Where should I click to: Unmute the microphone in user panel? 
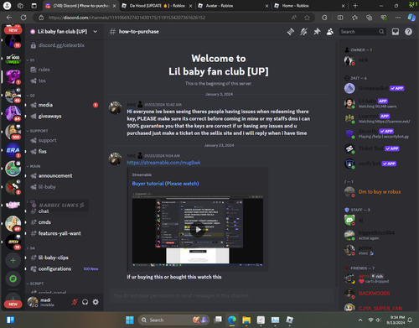pos(75,302)
